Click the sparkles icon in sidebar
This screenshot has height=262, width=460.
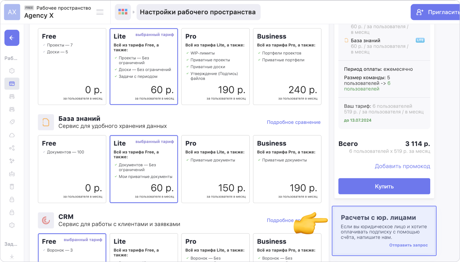[x=12, y=161]
